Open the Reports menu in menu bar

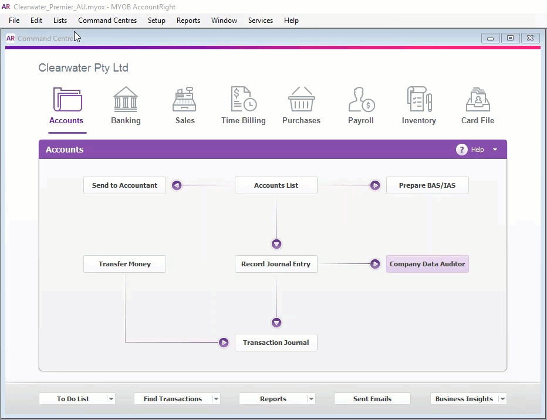click(188, 21)
